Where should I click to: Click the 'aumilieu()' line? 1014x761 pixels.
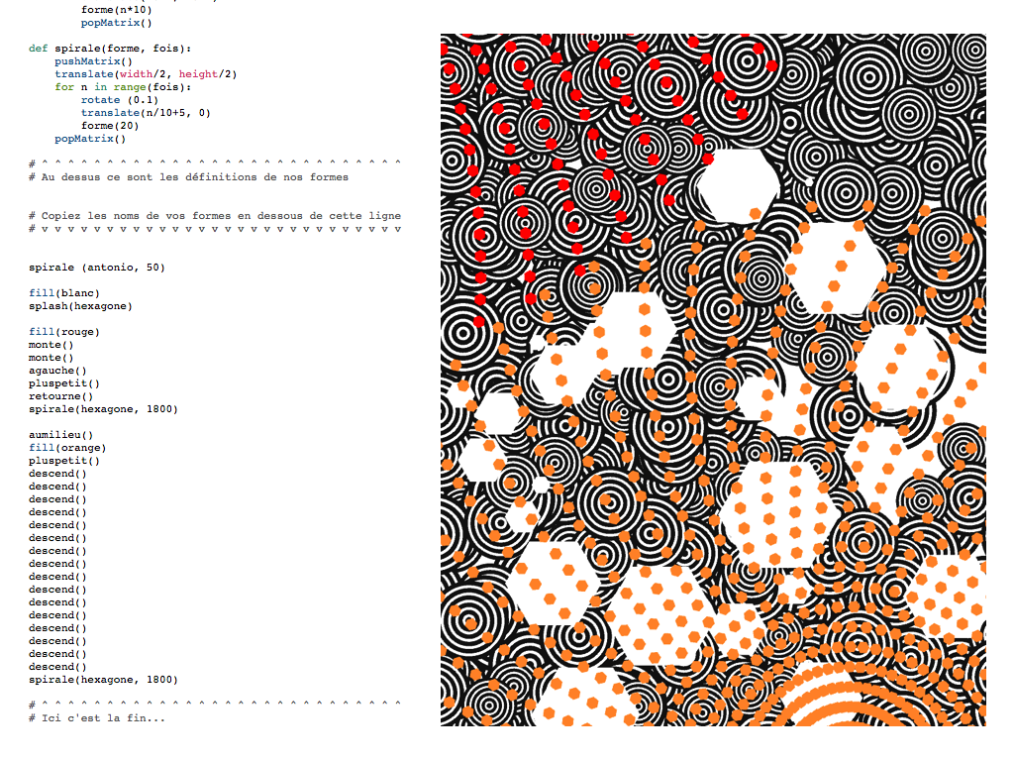60,435
